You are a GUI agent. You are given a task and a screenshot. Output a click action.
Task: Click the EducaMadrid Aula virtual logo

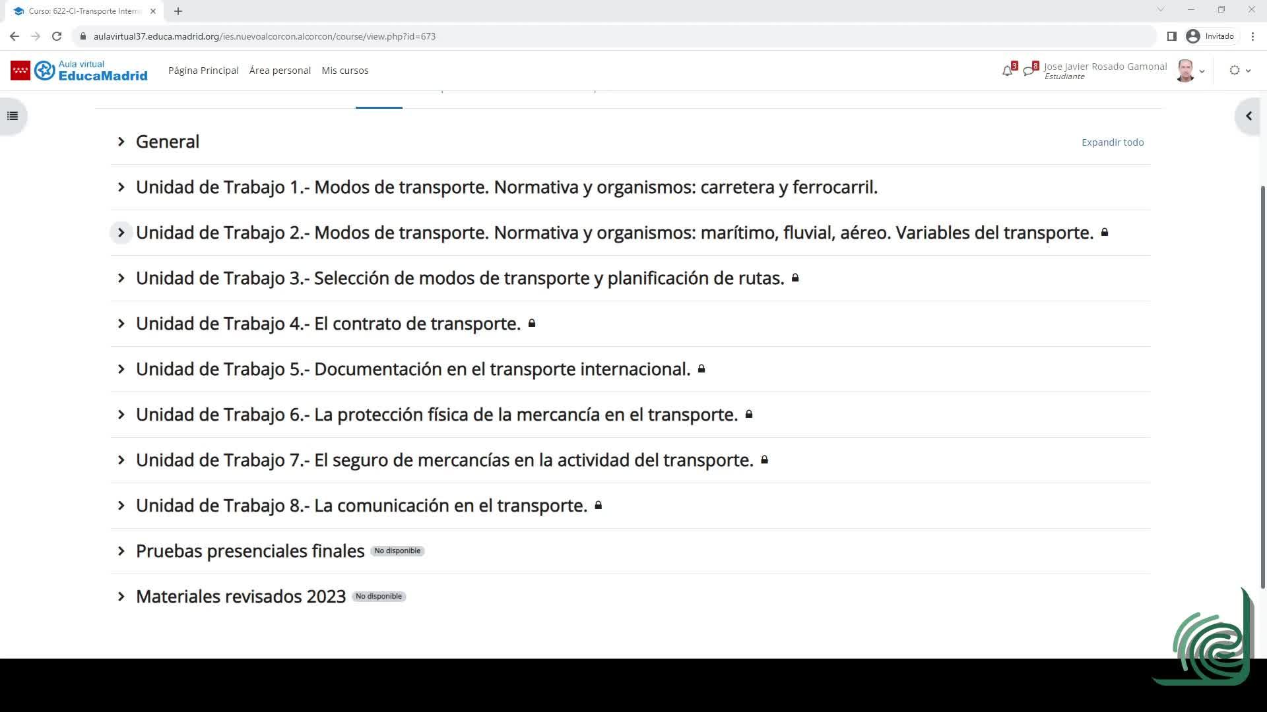[90, 71]
